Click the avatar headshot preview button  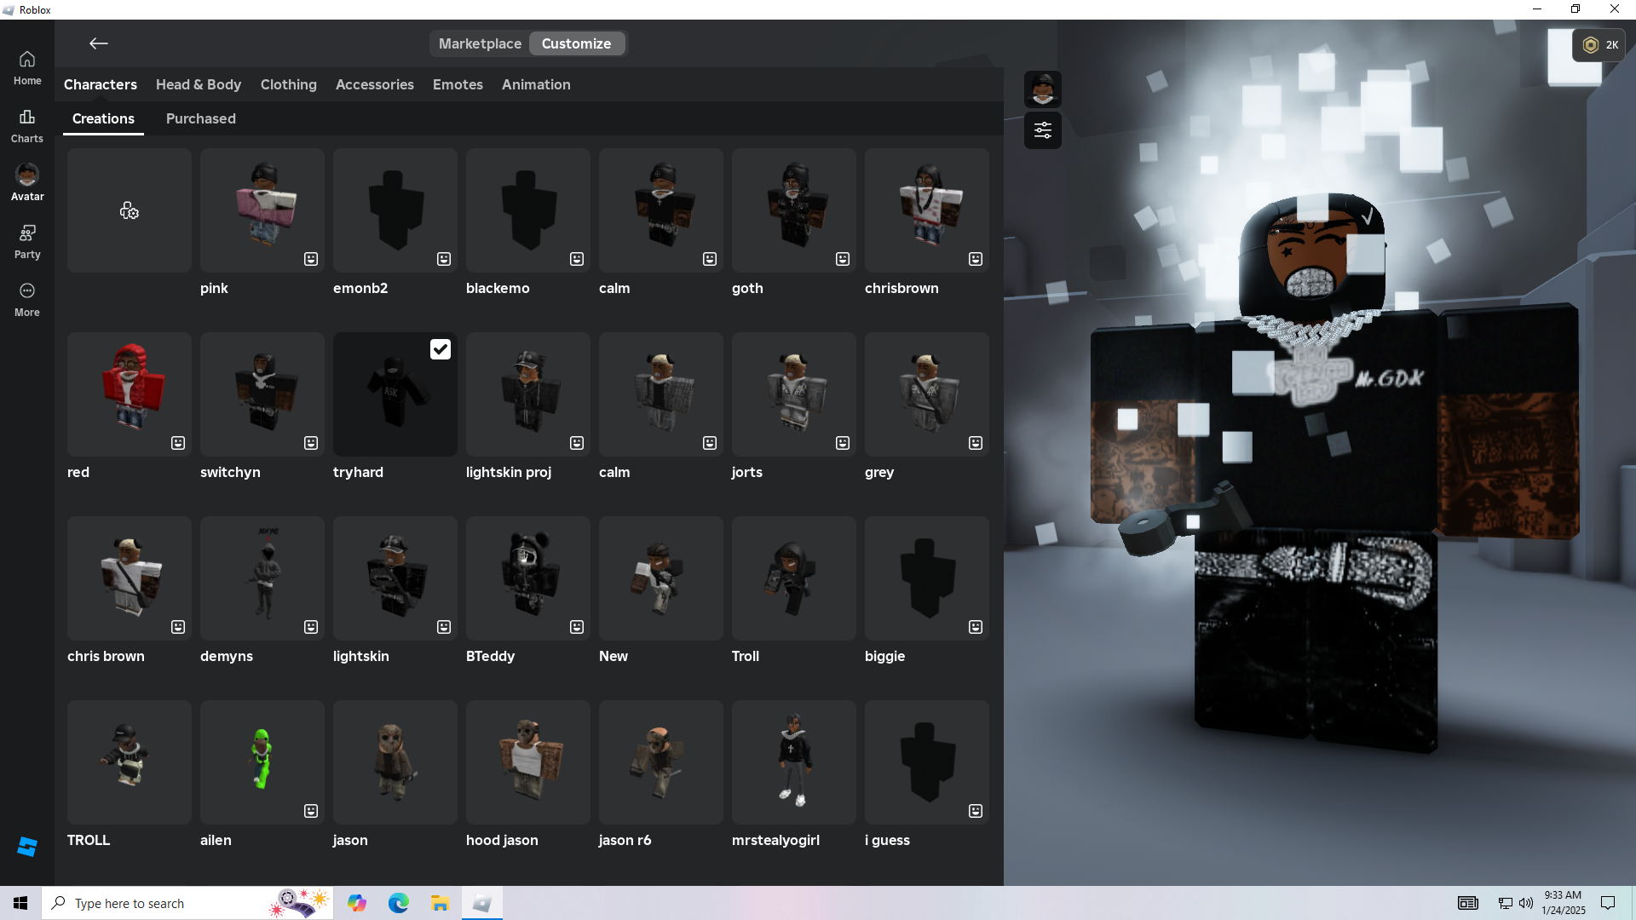coord(1043,89)
